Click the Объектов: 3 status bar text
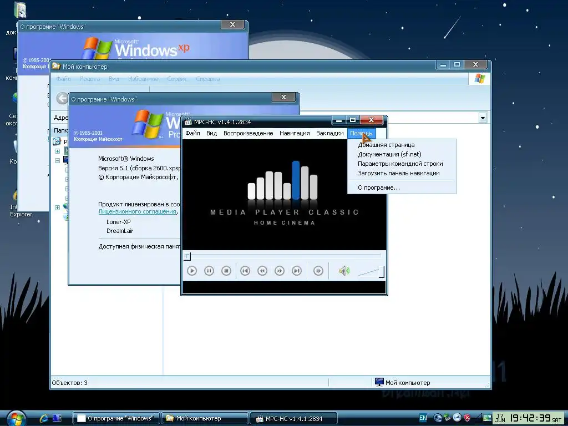This screenshot has height=426, width=568. pyautogui.click(x=69, y=383)
